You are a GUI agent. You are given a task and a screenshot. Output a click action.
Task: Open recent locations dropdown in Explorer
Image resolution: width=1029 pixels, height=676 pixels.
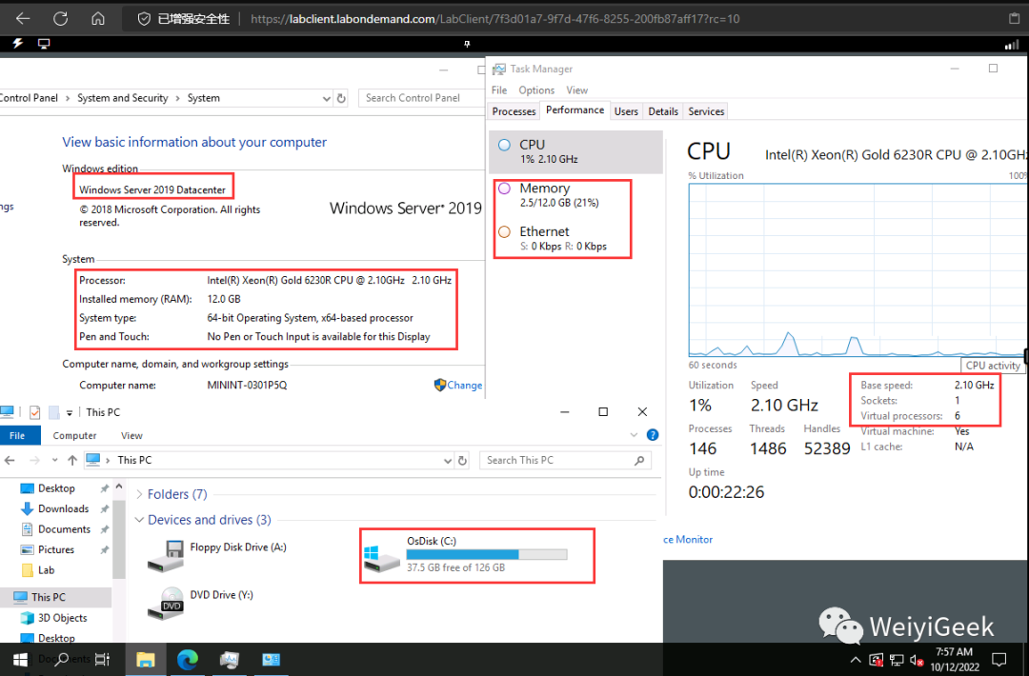pos(54,460)
